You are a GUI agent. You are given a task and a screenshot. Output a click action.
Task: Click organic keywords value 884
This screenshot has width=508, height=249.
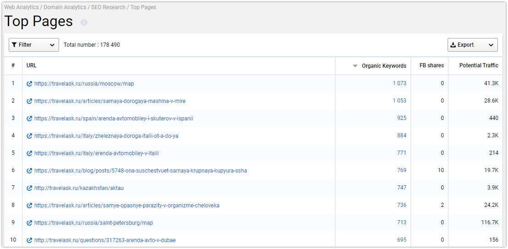[402, 135]
